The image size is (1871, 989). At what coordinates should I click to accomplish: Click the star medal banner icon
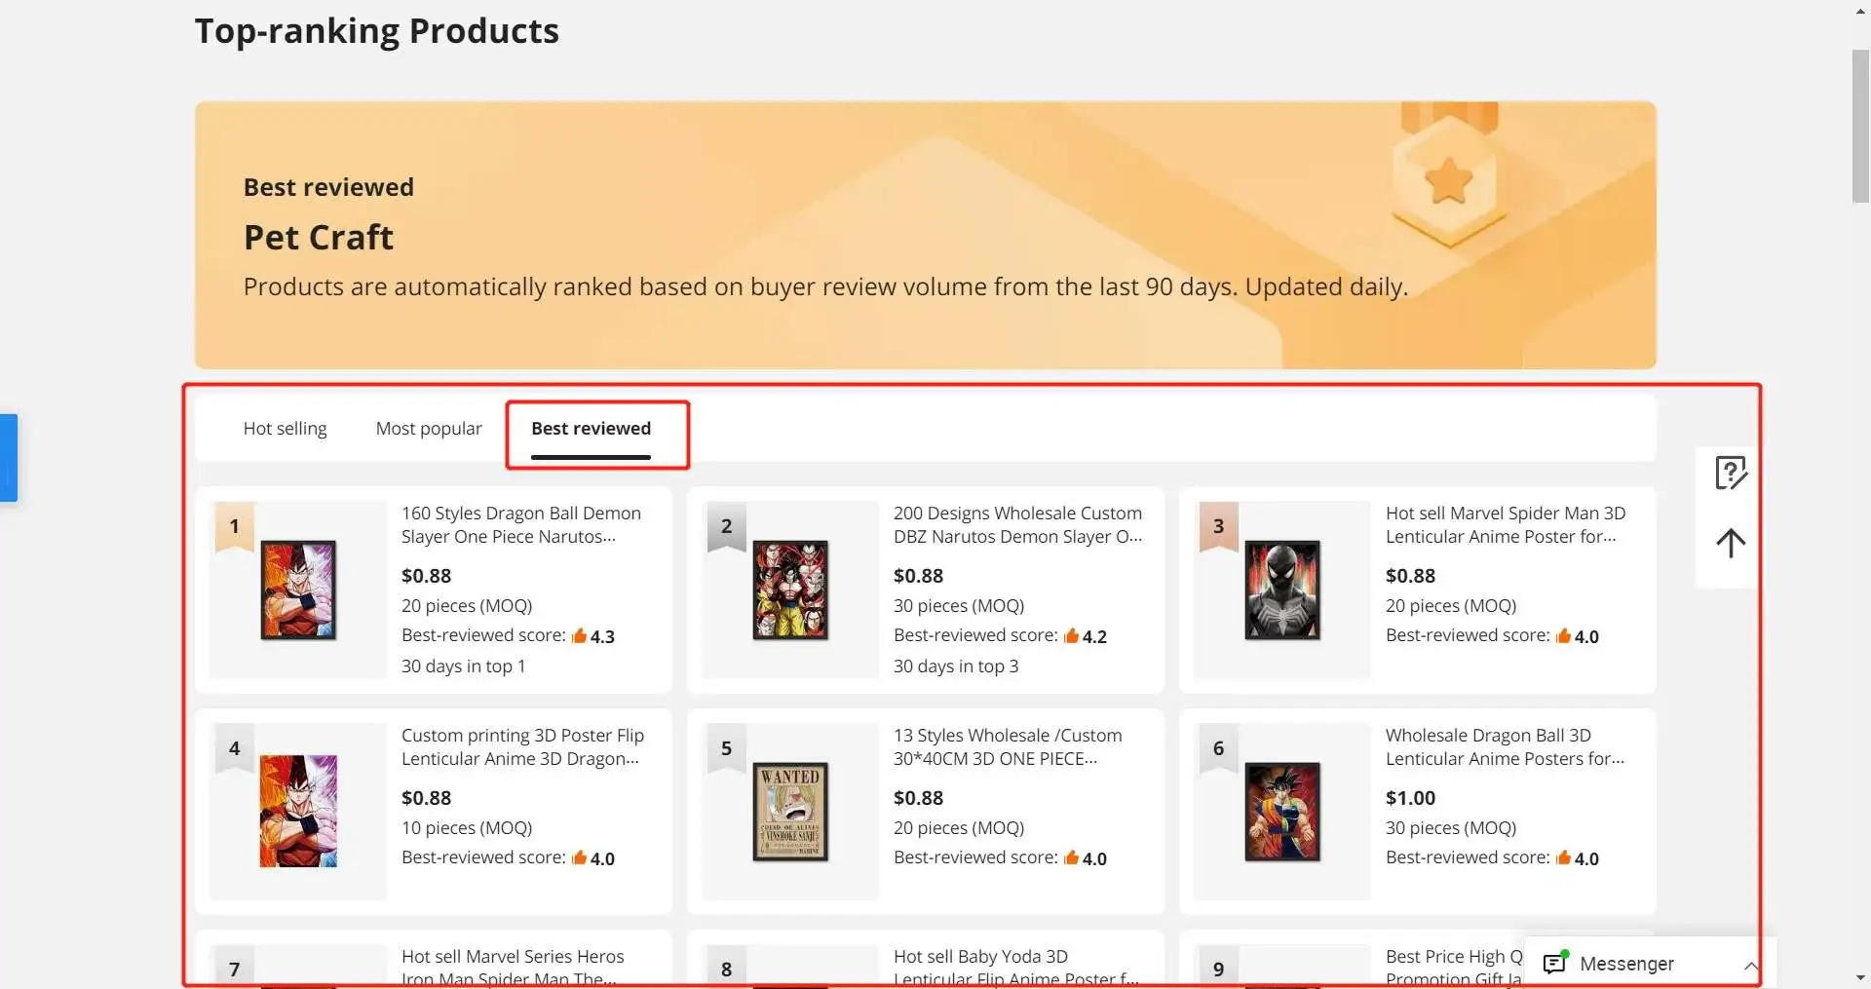tap(1448, 180)
